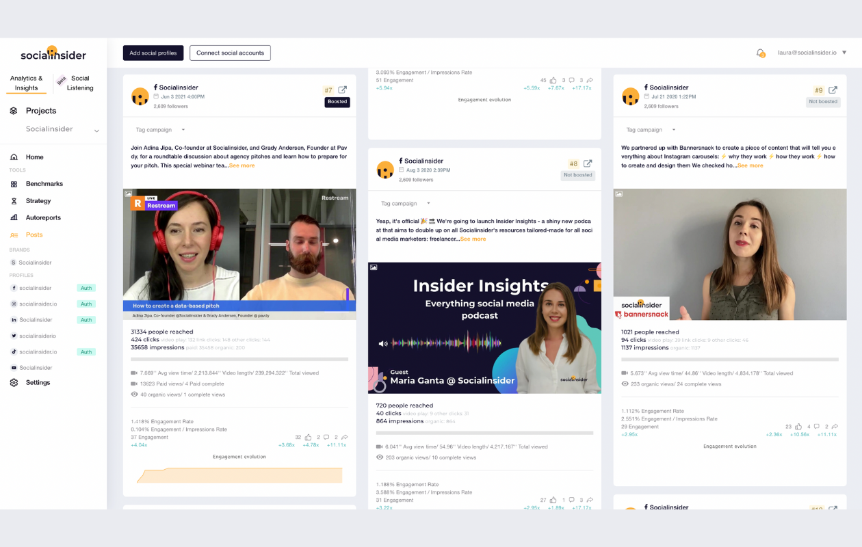This screenshot has height=547, width=862.
Task: Click See more on the Bannersnack post
Action: tap(750, 165)
